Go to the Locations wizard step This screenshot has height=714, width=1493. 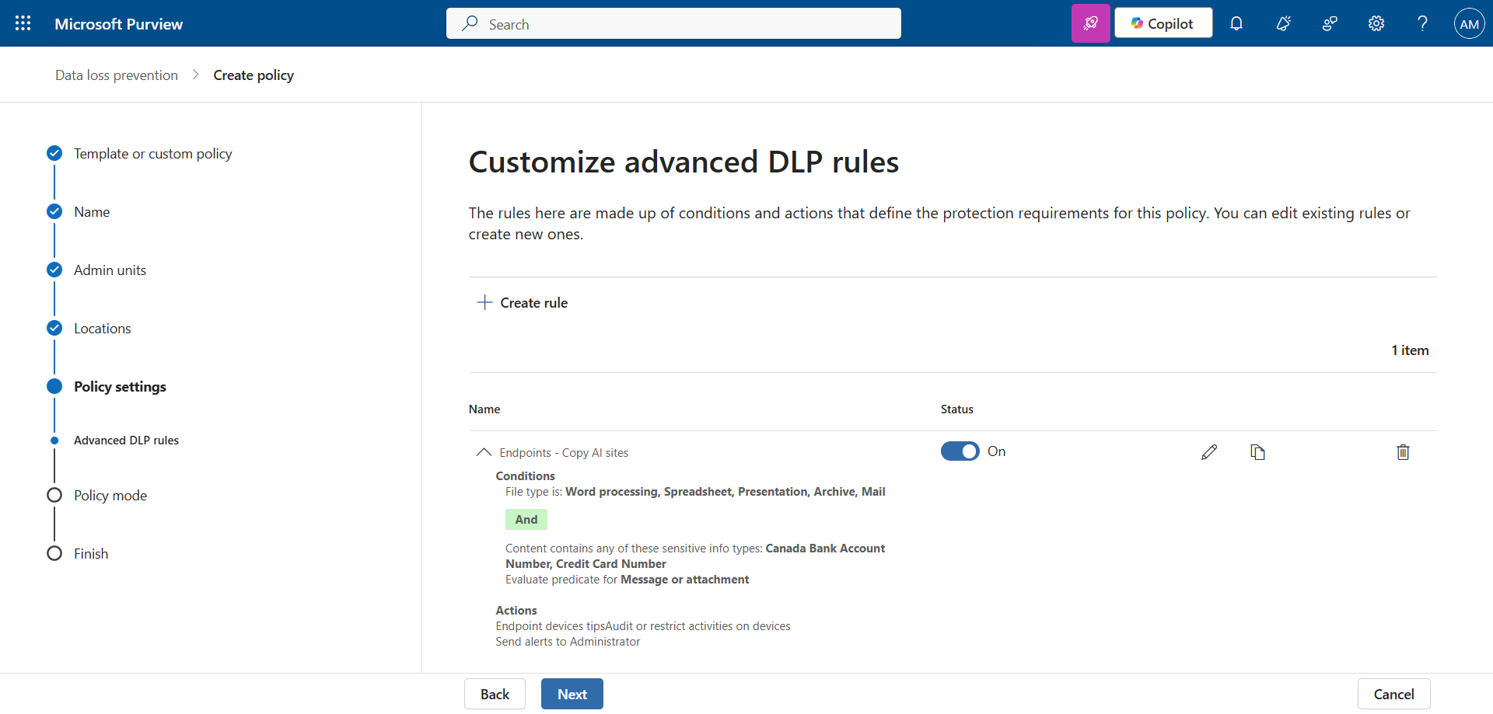coord(102,329)
